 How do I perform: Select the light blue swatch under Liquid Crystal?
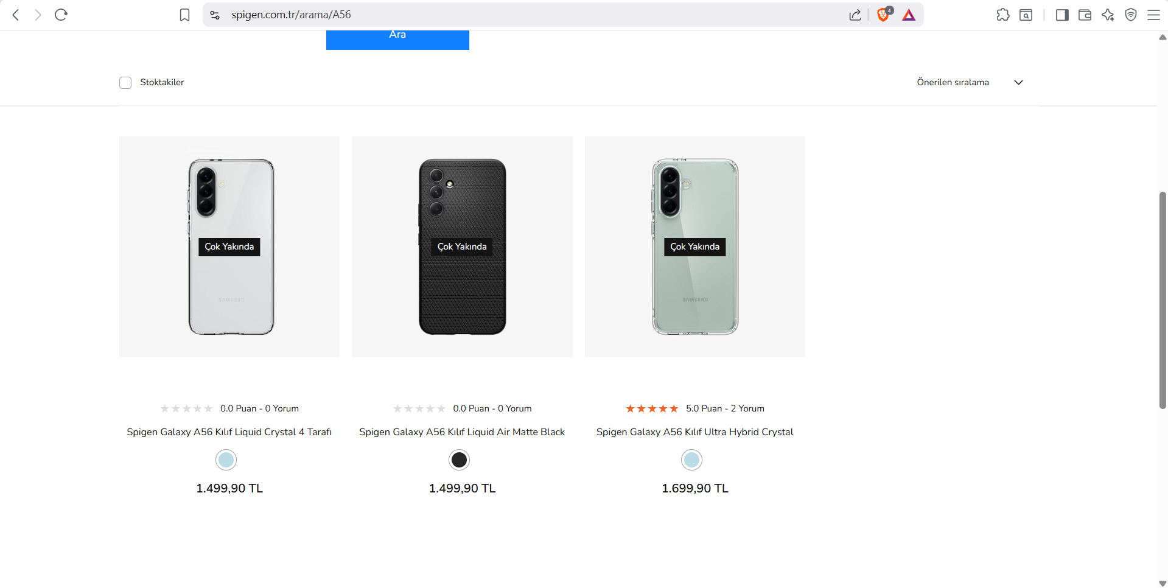(226, 460)
